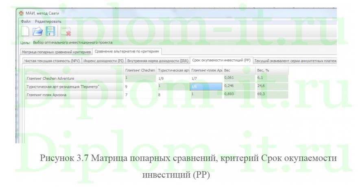
Task: Click weight value 0,693
Action: pos(239,94)
